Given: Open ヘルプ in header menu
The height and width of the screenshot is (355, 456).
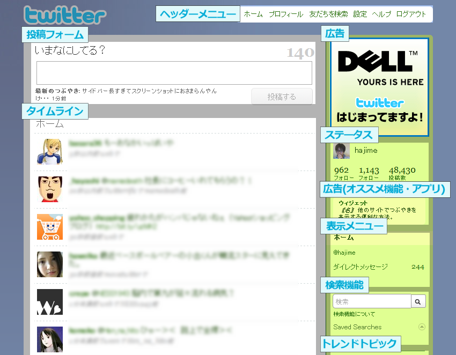Looking at the screenshot, I should pos(381,14).
